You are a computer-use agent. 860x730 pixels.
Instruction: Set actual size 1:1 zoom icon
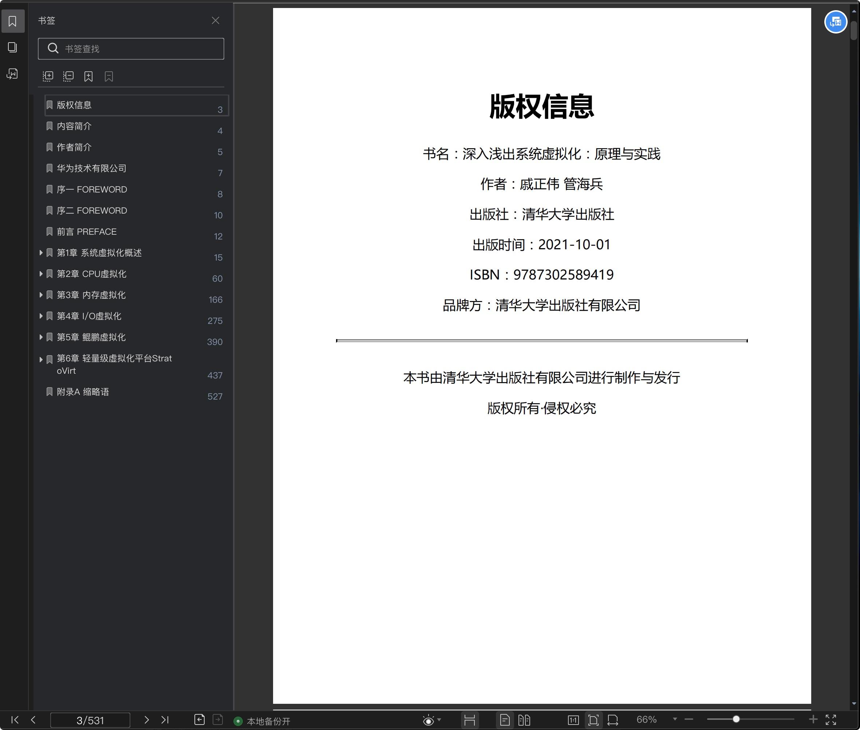tap(573, 720)
